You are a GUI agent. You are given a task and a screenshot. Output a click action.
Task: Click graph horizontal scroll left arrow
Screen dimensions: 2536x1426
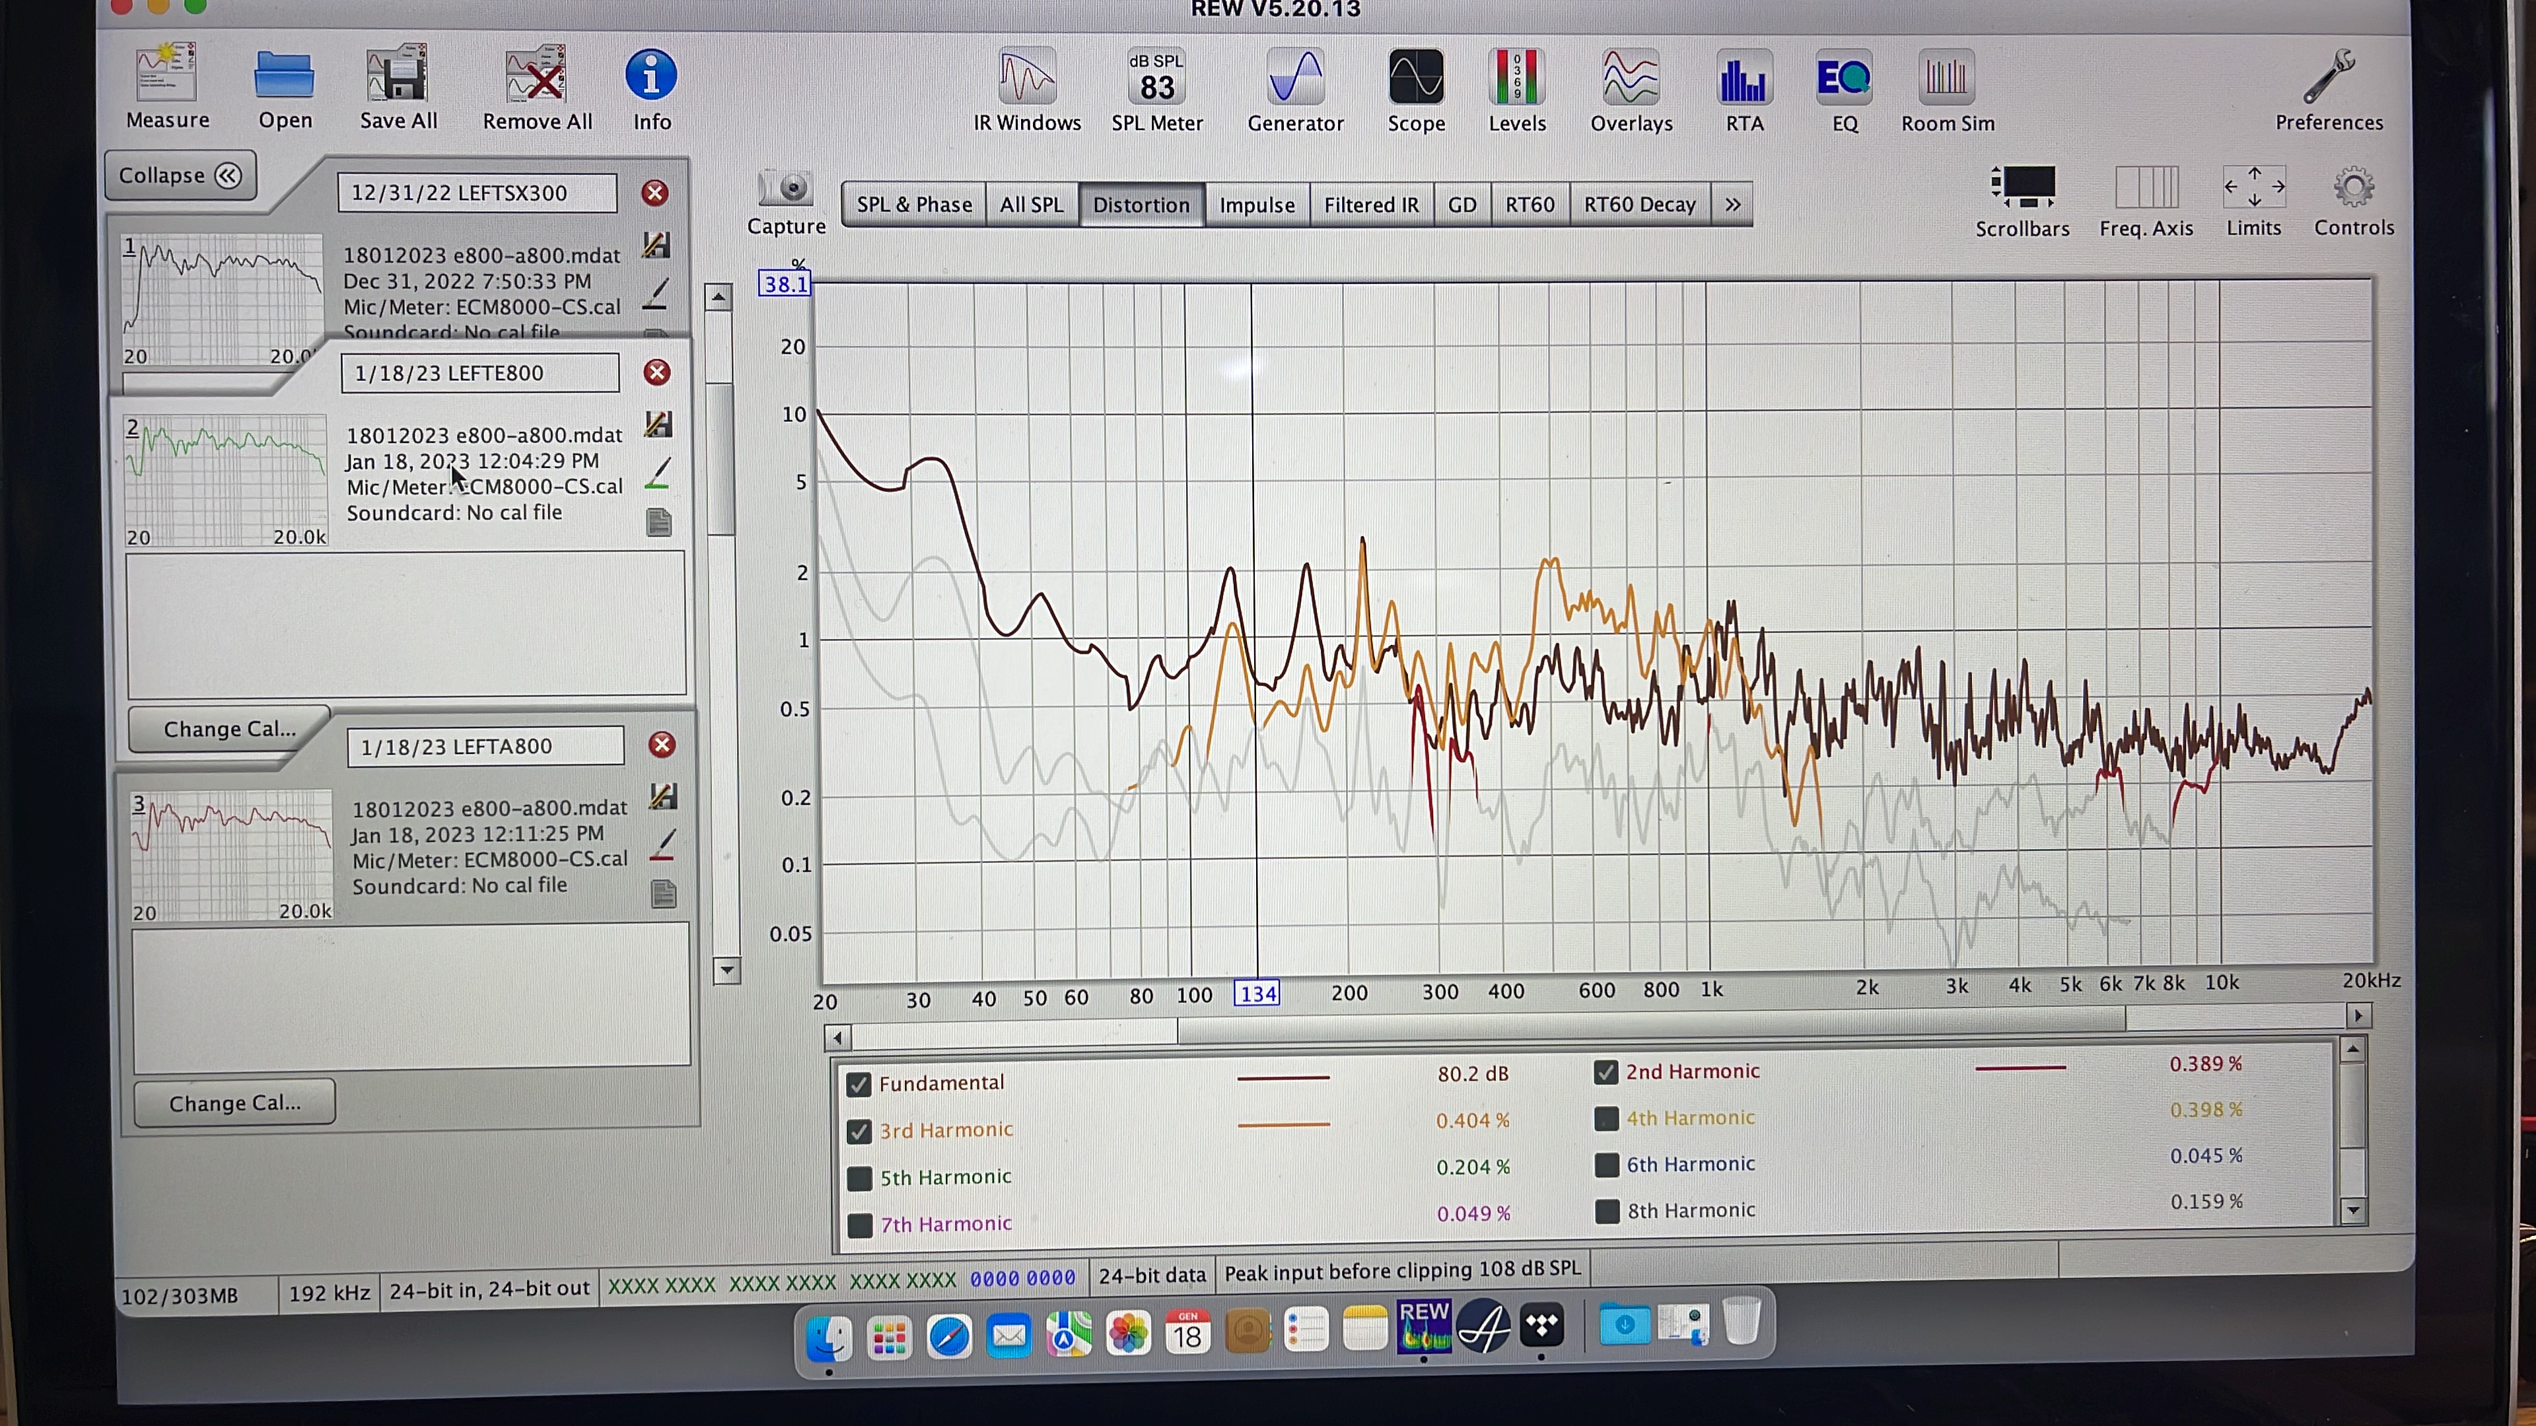click(x=838, y=1038)
